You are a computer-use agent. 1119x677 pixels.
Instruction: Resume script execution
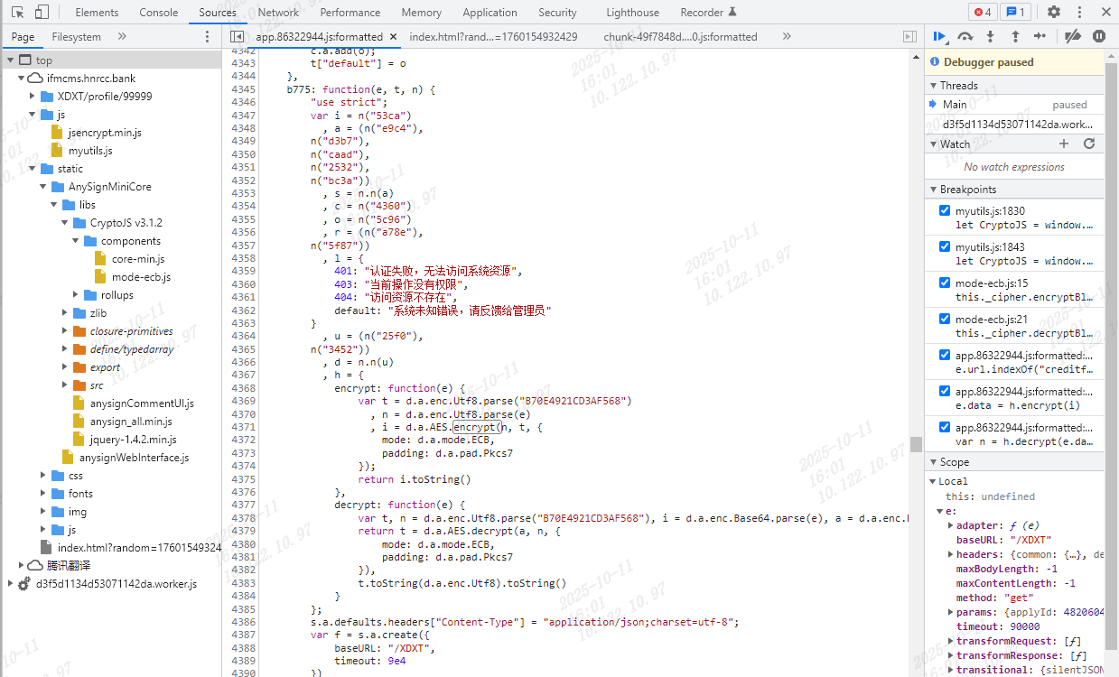tap(940, 36)
